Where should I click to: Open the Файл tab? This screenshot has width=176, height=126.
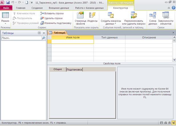click(x=6, y=8)
